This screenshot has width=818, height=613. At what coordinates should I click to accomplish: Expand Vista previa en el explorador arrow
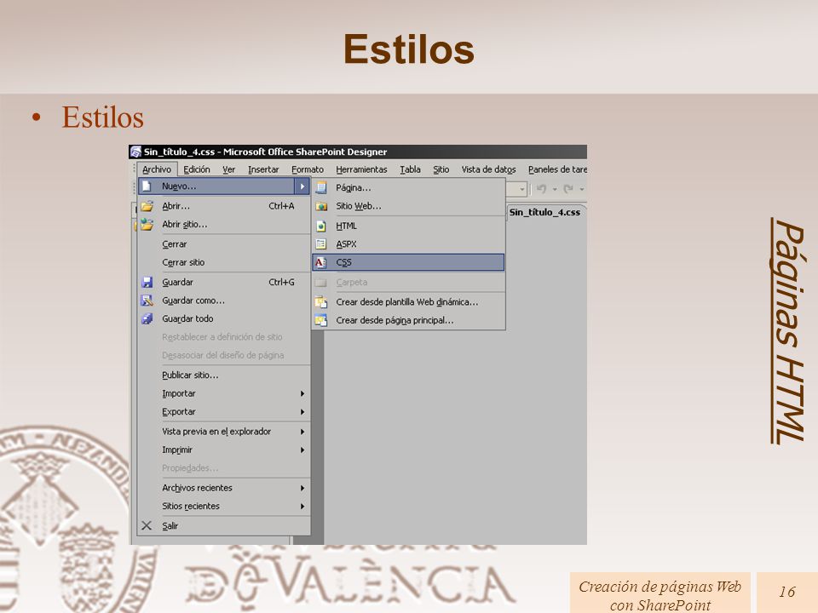point(302,432)
